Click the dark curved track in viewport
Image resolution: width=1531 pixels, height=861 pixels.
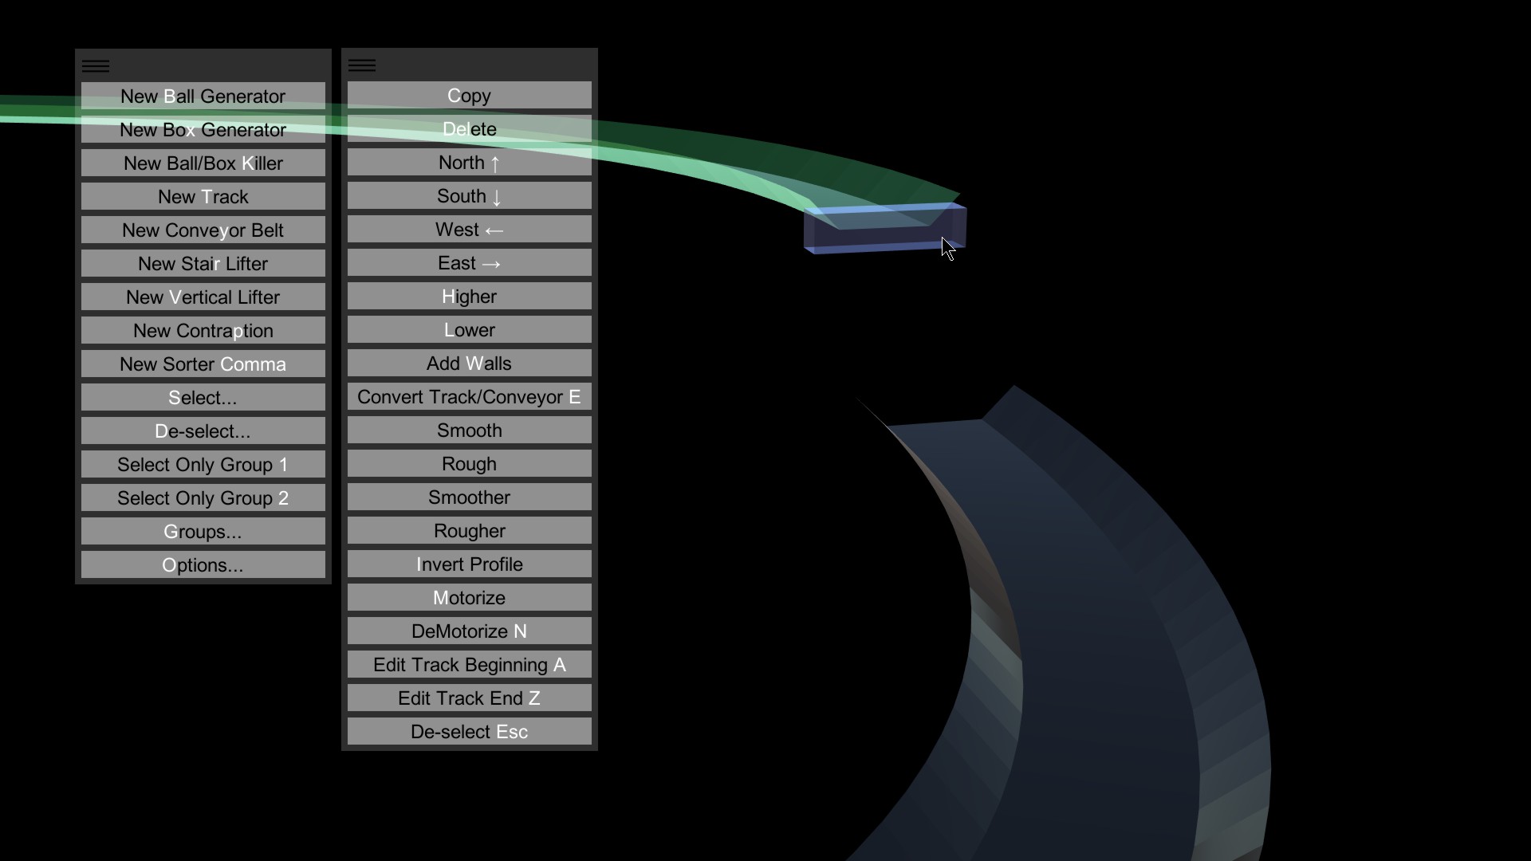pos(1100,638)
